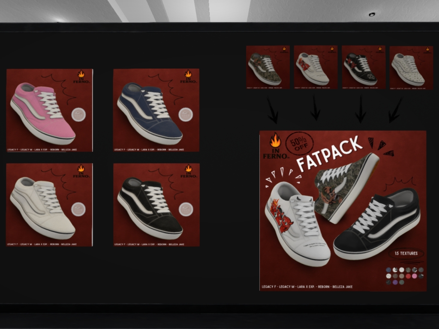Click the fatpack compatibility text line
The width and height of the screenshot is (439, 329).
click(x=307, y=287)
